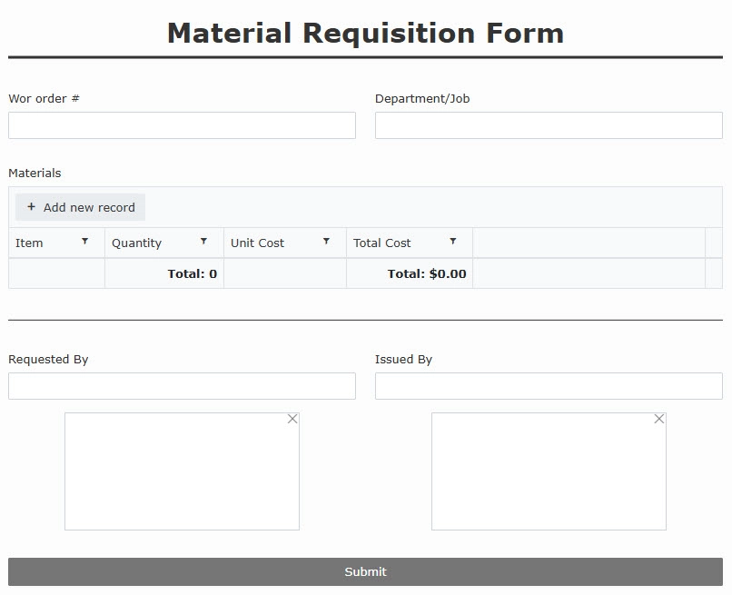This screenshot has width=732, height=595.
Task: Click the Quantity Total: 0 footer cell
Action: tap(164, 273)
